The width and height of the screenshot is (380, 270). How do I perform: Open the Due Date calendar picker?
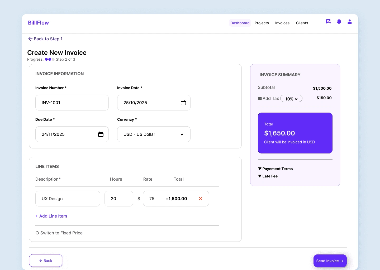point(101,134)
